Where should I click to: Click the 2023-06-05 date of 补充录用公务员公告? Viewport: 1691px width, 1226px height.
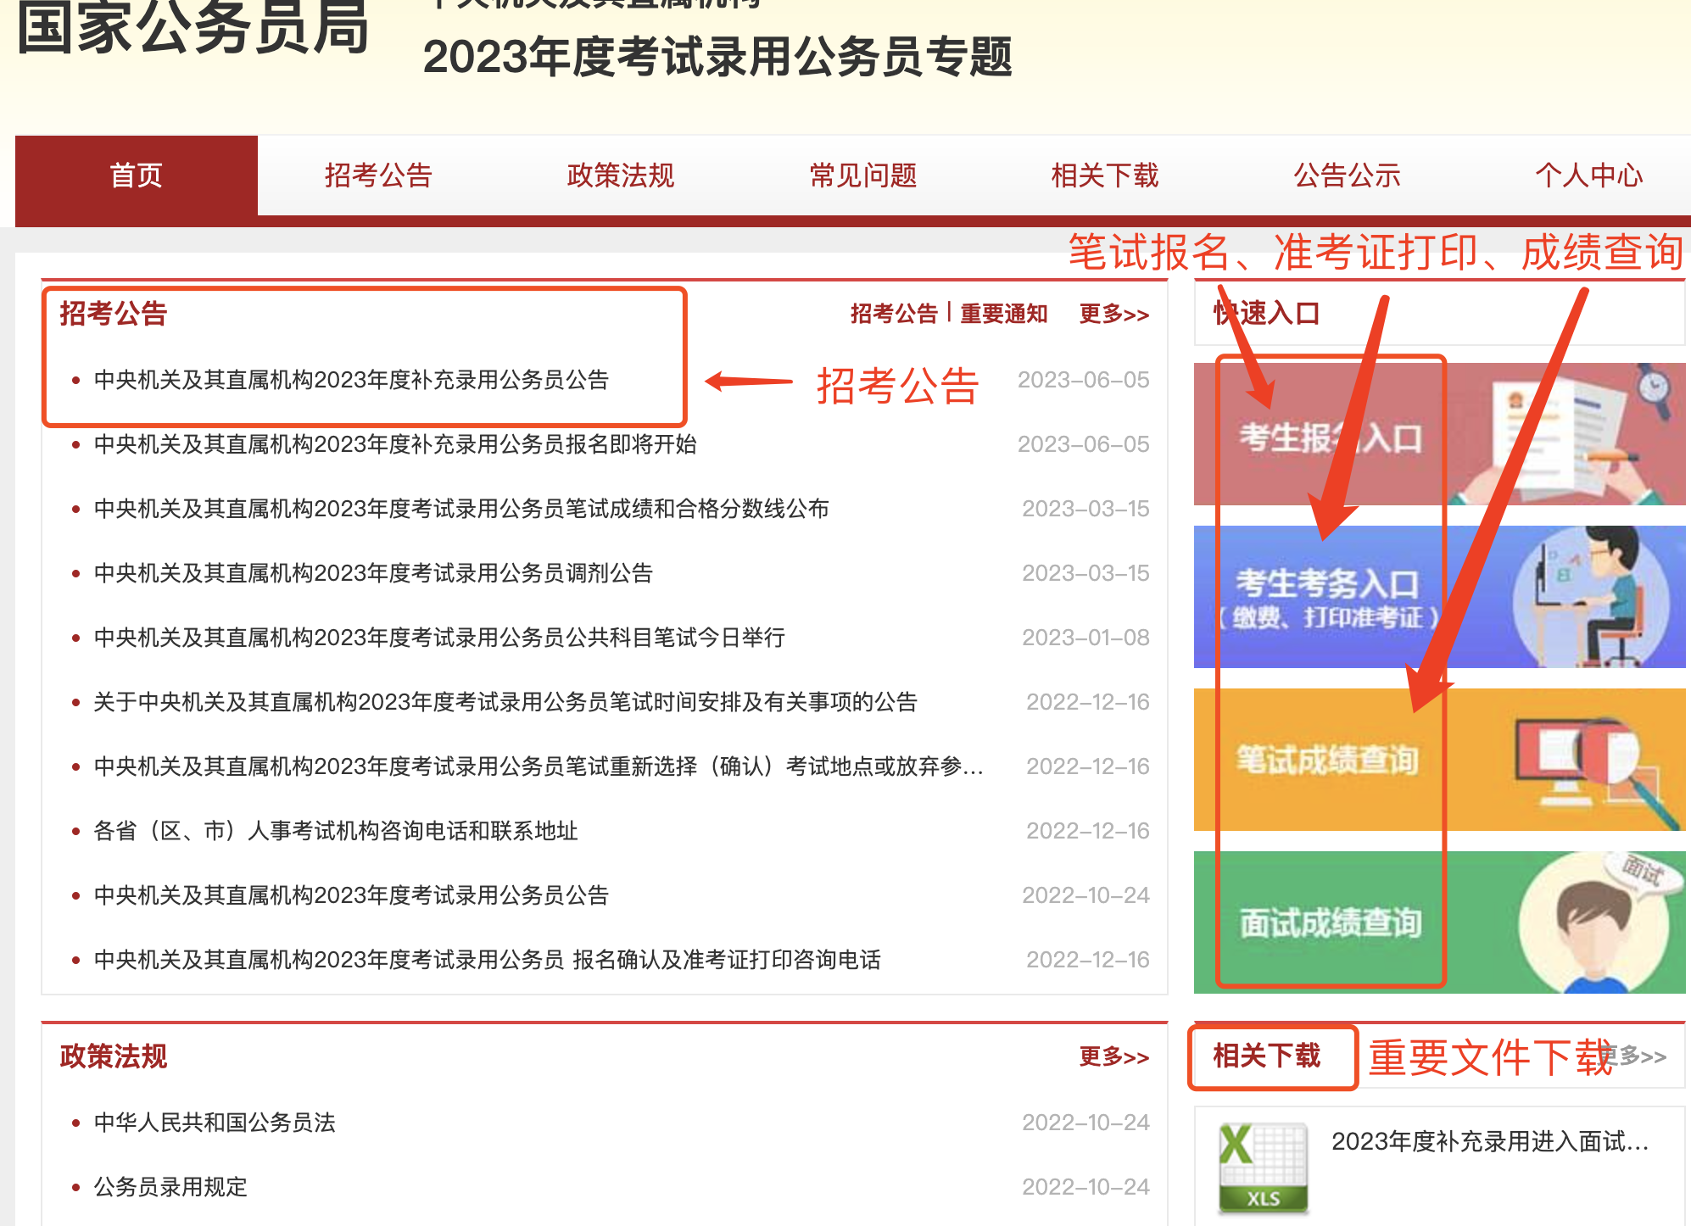[1084, 380]
